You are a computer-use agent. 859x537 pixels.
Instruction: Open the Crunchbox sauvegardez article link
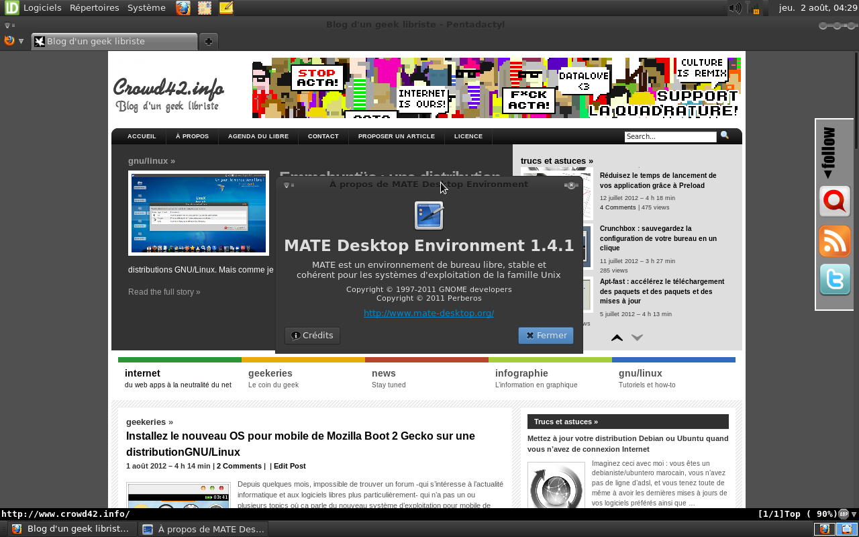coord(658,238)
